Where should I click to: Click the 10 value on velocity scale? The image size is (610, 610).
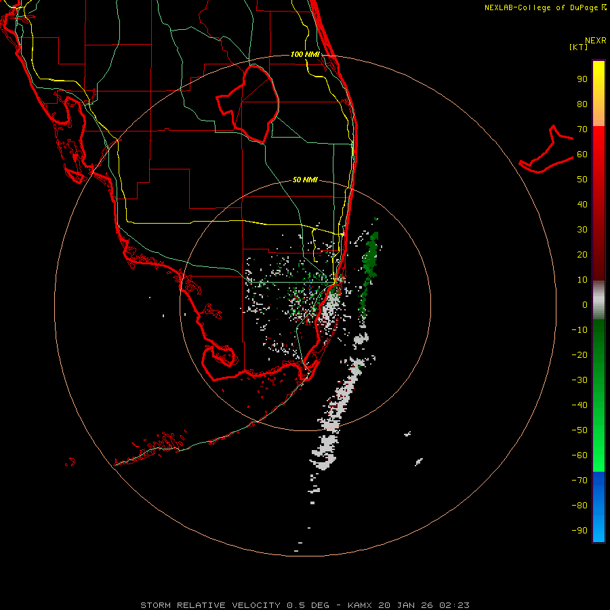pyautogui.click(x=582, y=280)
